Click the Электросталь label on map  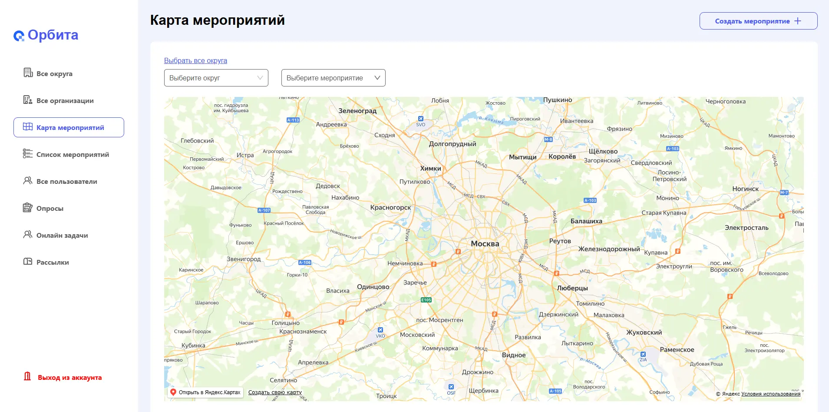pos(746,228)
